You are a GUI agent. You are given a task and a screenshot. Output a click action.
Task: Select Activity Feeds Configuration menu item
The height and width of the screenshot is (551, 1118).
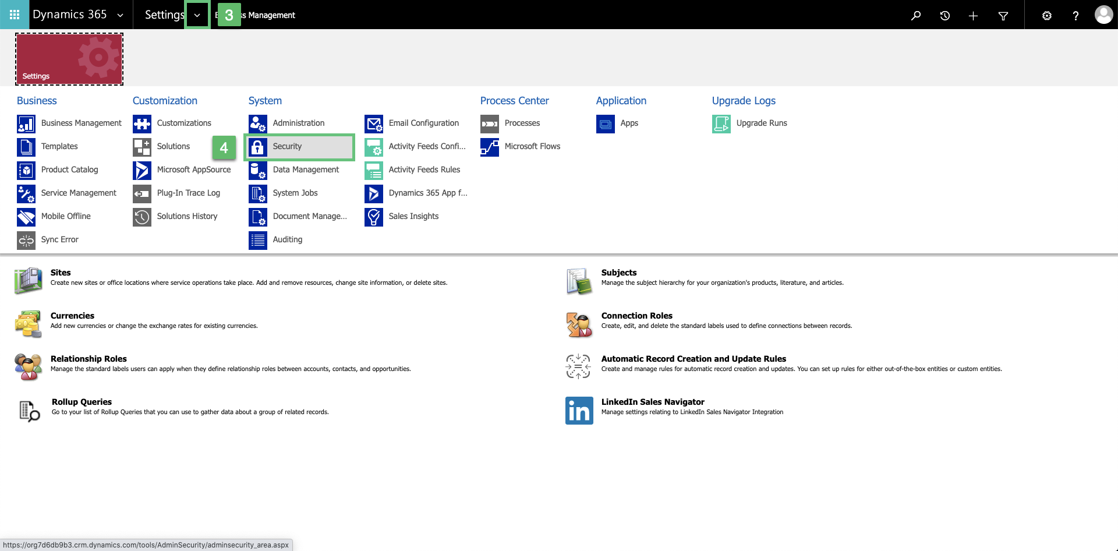427,146
